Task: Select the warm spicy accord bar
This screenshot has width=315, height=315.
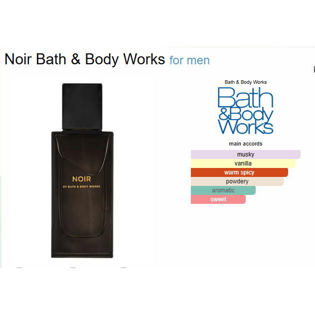Action: (239, 172)
